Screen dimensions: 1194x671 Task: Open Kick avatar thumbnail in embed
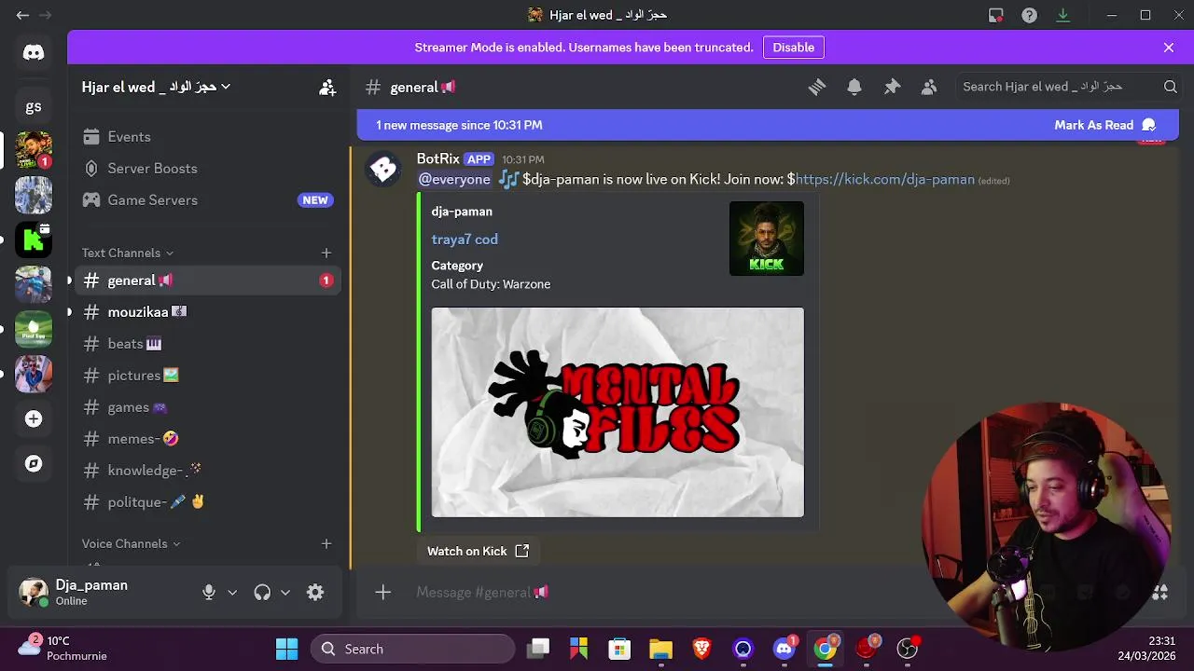tap(767, 239)
